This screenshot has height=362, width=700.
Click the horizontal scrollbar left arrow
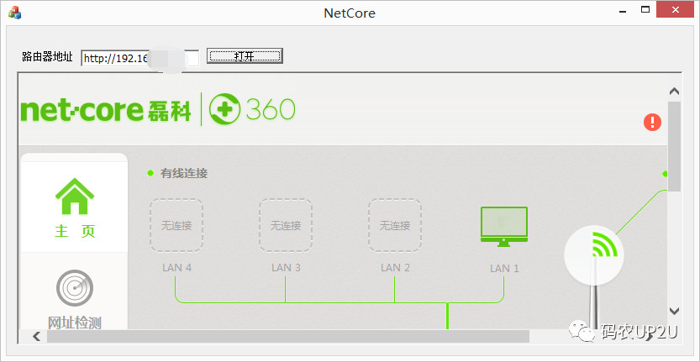37,336
